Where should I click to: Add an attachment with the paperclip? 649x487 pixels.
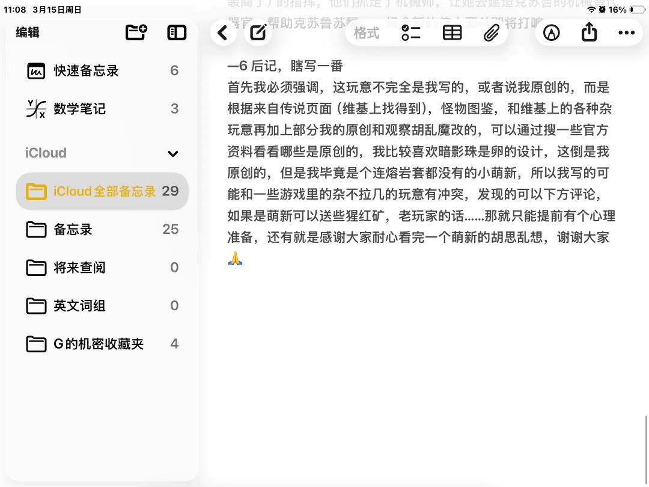pos(492,32)
